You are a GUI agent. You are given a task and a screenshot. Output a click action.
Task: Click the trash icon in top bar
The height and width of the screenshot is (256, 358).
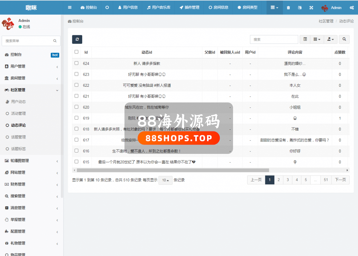click(x=288, y=7)
